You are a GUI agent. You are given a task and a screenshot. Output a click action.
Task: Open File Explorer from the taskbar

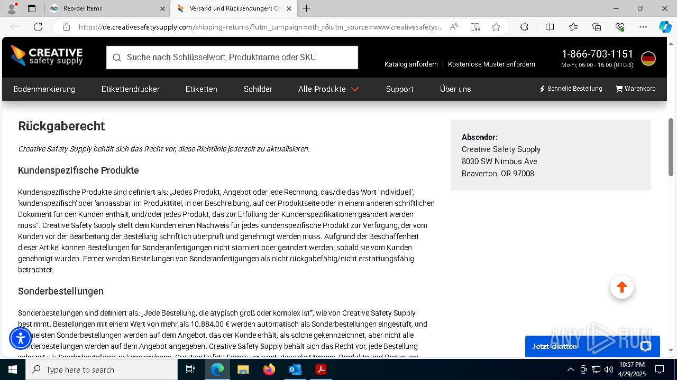(x=243, y=369)
